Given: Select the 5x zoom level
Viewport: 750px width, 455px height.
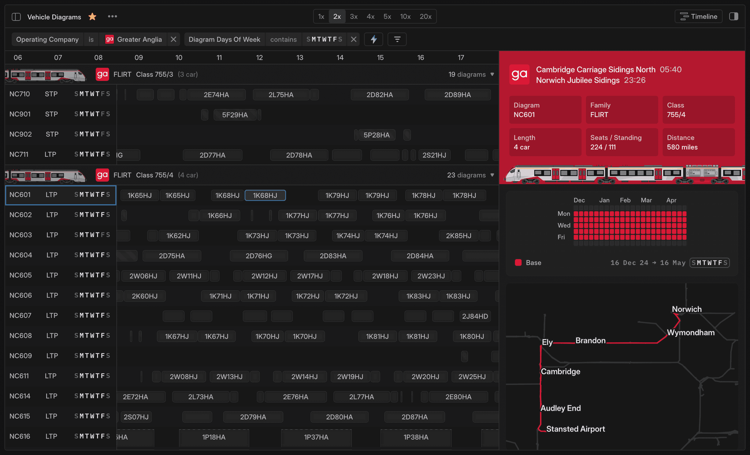Looking at the screenshot, I should coord(387,16).
